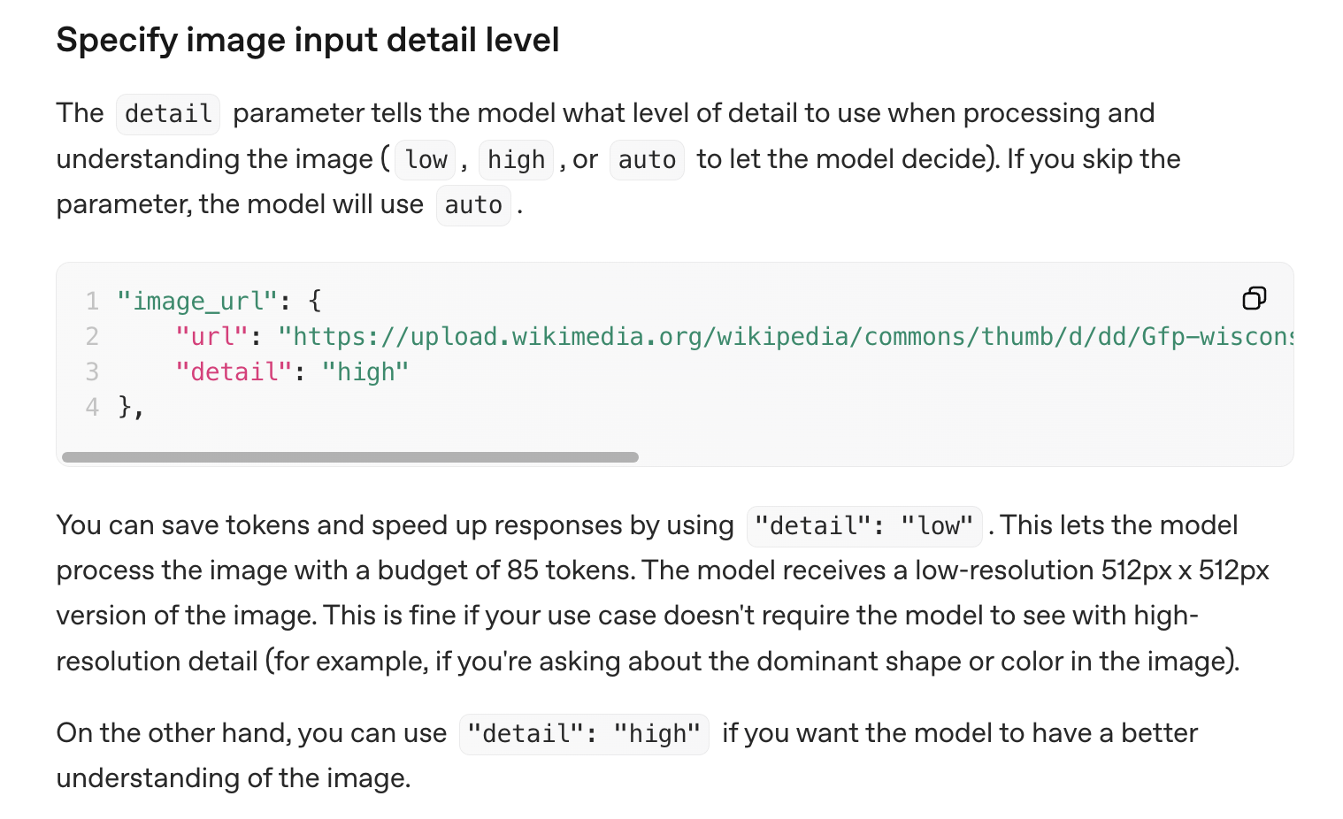Click the 'auto' chip after 'model will use'

pyautogui.click(x=473, y=205)
